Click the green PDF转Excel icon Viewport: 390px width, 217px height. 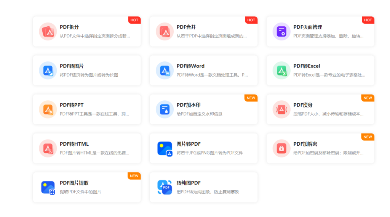(x=281, y=71)
